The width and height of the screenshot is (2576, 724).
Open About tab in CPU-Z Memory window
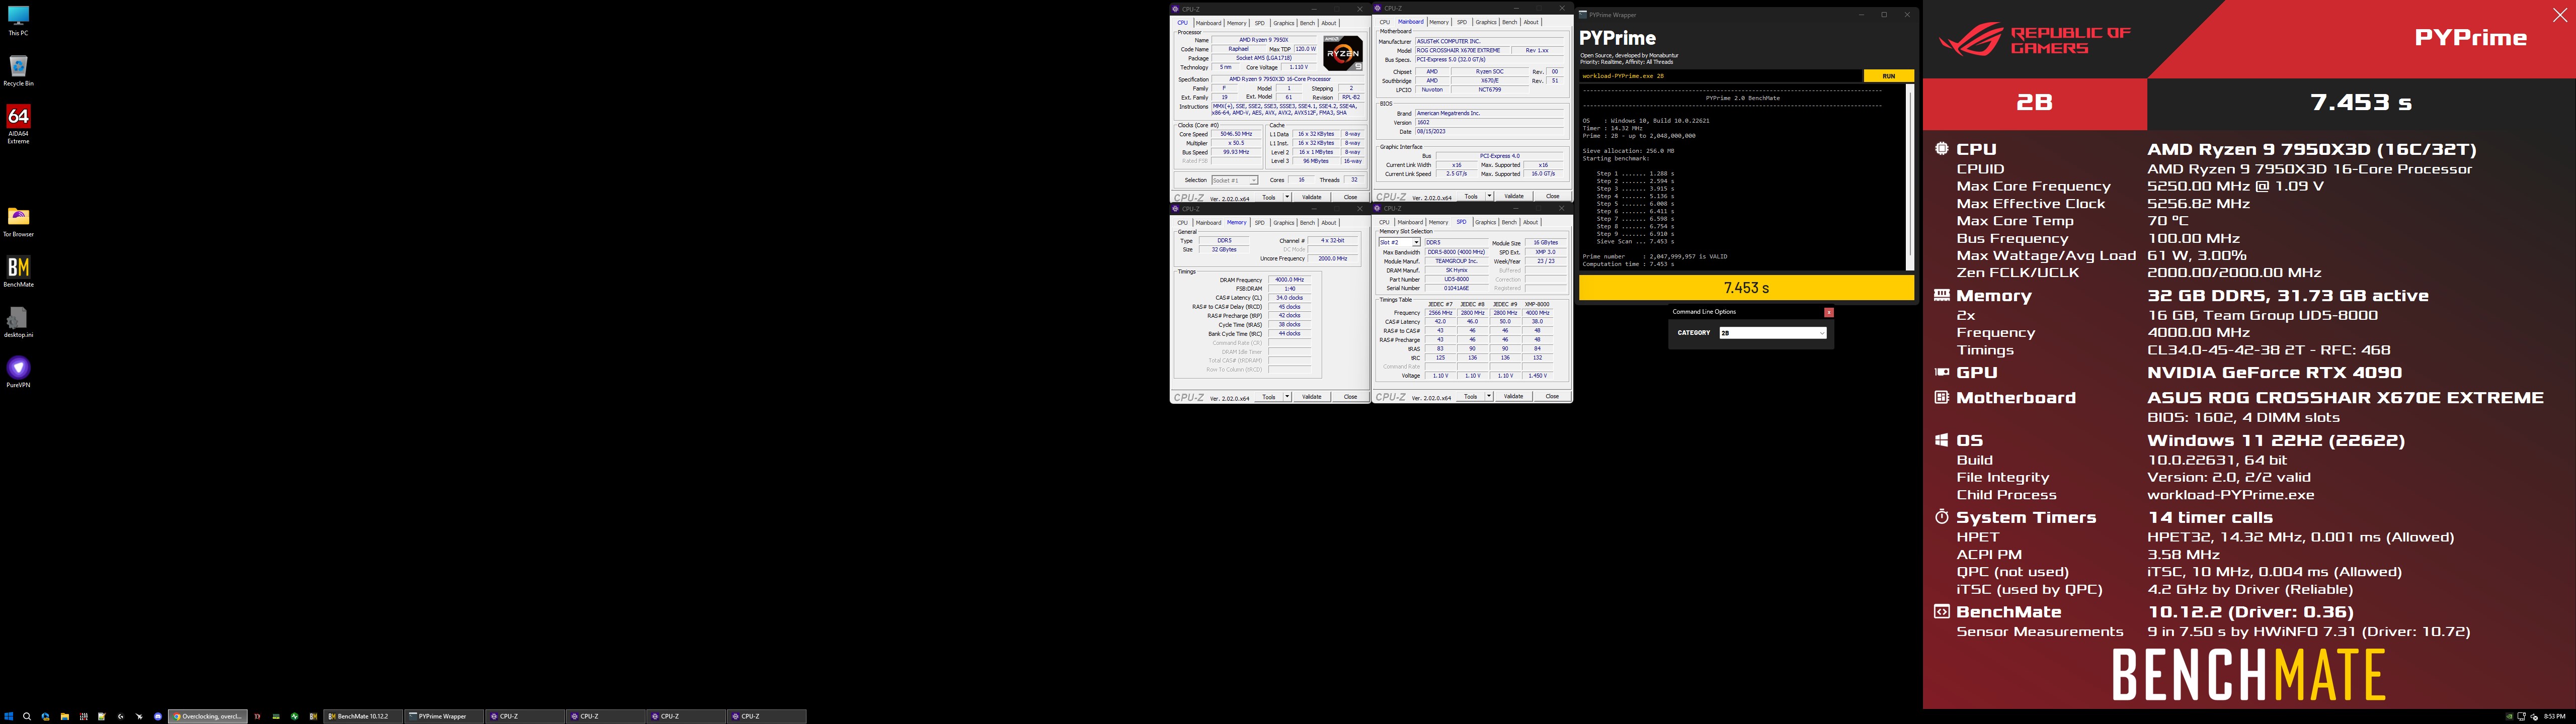[x=1329, y=223]
